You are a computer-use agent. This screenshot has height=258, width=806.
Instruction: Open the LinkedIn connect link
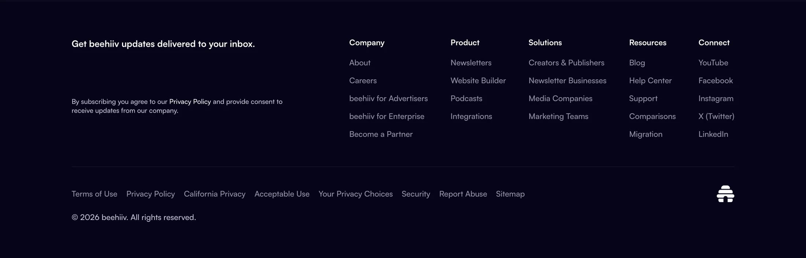[x=713, y=134]
